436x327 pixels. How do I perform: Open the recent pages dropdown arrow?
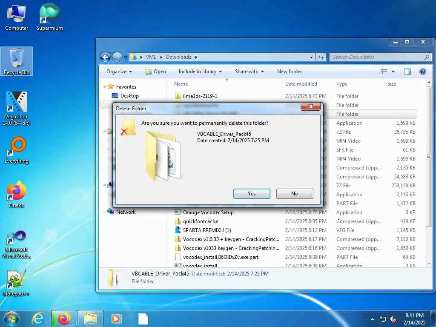[126, 57]
